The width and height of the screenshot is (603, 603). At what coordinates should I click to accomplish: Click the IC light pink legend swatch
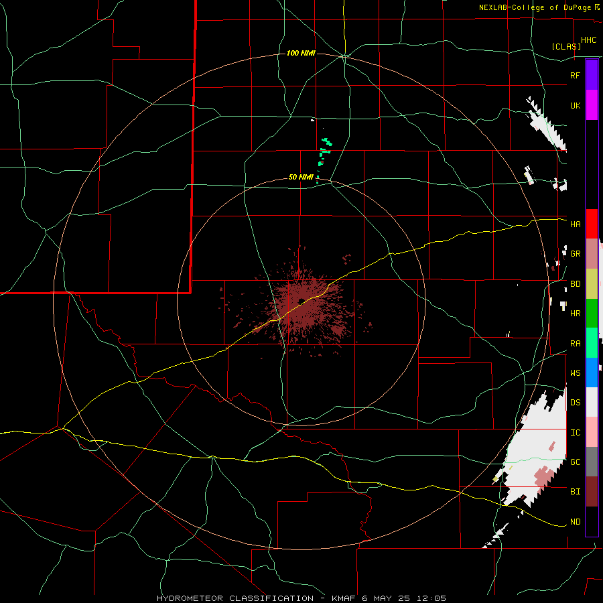(592, 432)
